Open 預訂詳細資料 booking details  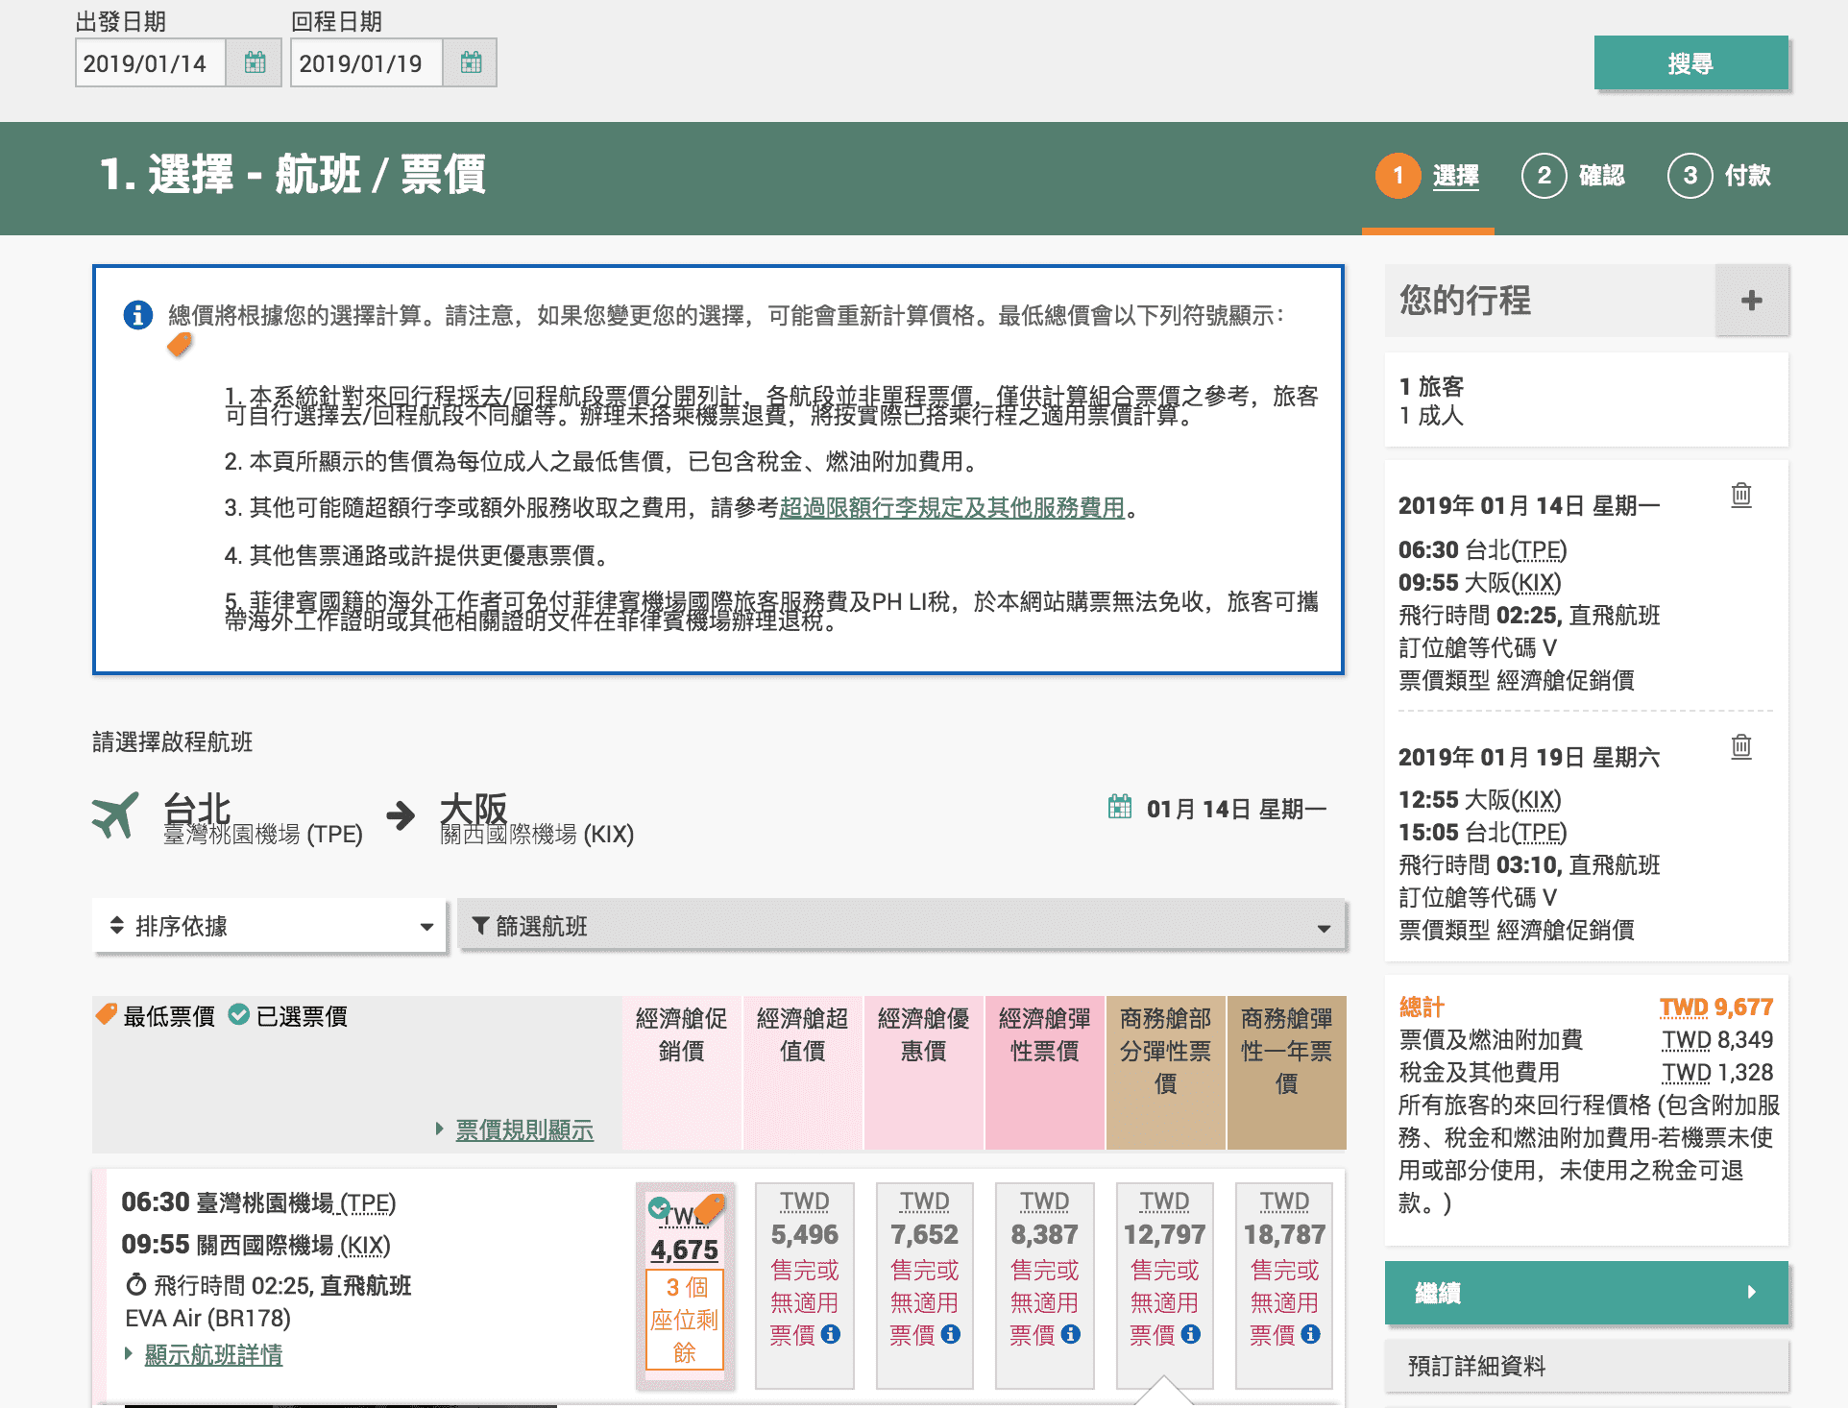[1587, 1366]
